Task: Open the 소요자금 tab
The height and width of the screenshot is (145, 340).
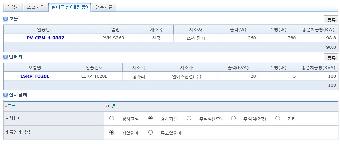Action: pos(35,7)
